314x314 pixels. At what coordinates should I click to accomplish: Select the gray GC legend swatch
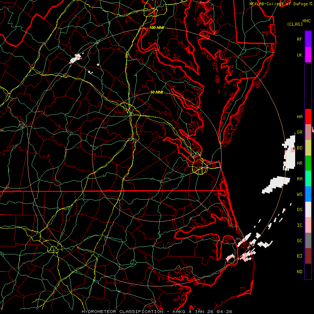[x=308, y=240]
